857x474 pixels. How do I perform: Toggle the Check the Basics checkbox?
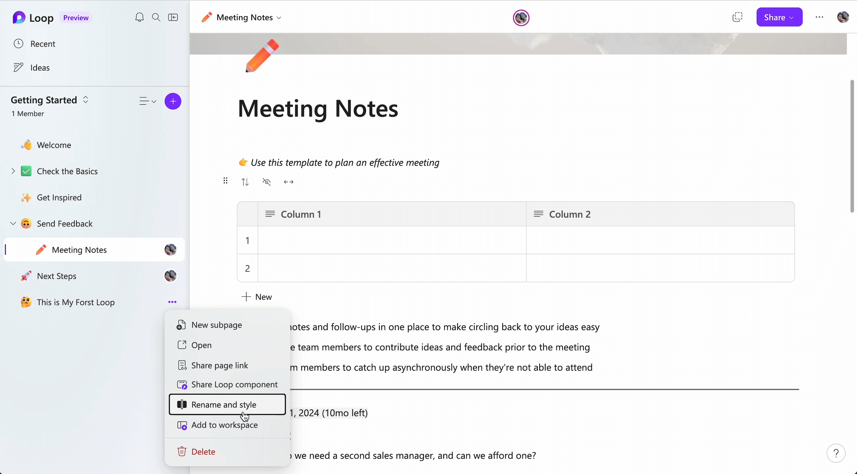point(26,171)
